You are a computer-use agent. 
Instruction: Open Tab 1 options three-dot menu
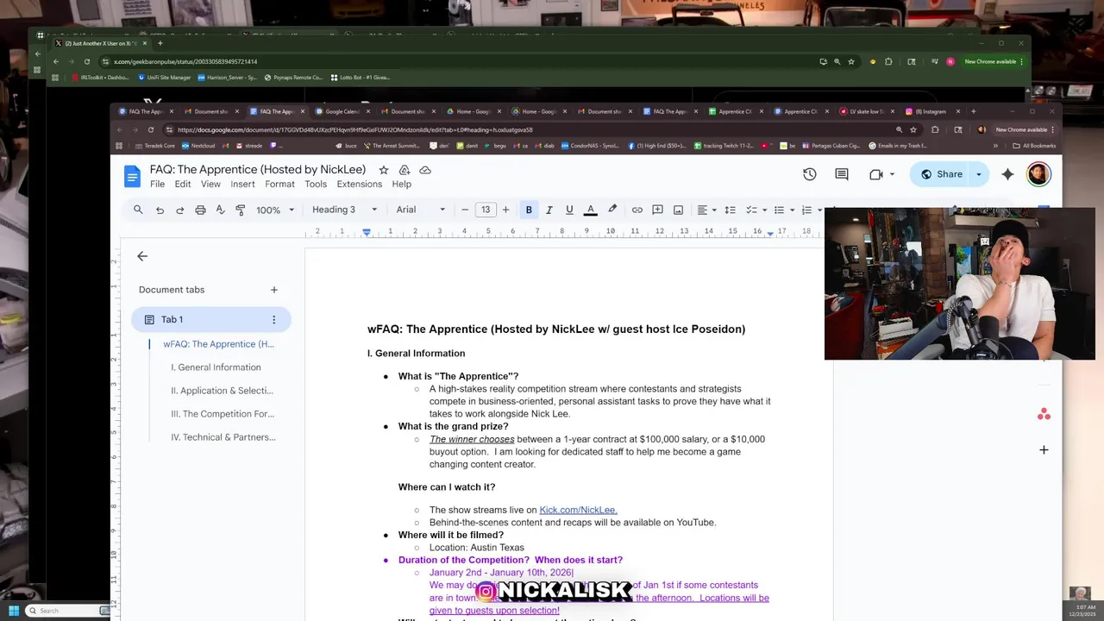coord(274,320)
